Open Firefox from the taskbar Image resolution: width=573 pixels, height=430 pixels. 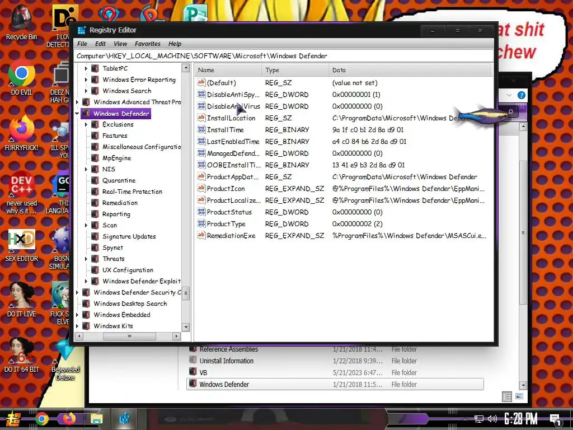point(69,419)
